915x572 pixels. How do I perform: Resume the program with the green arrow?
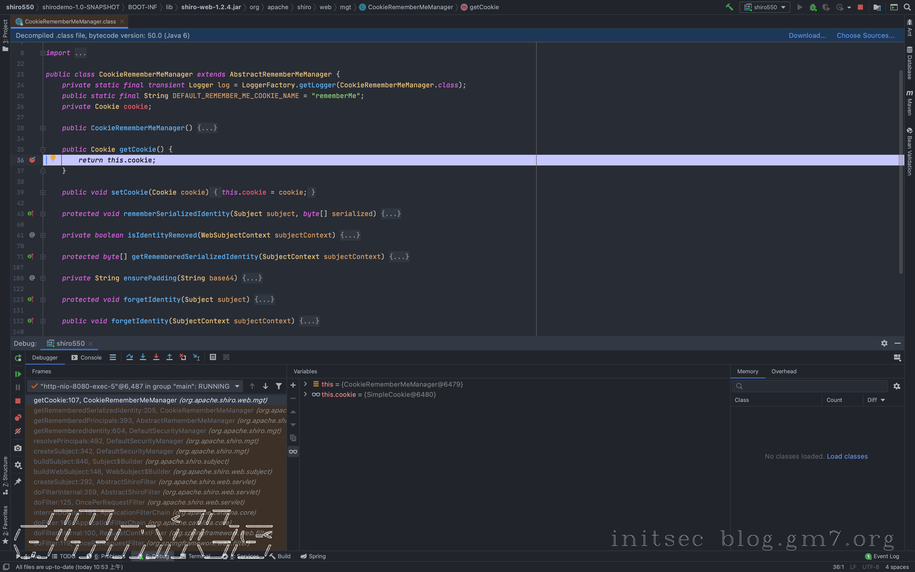18,374
